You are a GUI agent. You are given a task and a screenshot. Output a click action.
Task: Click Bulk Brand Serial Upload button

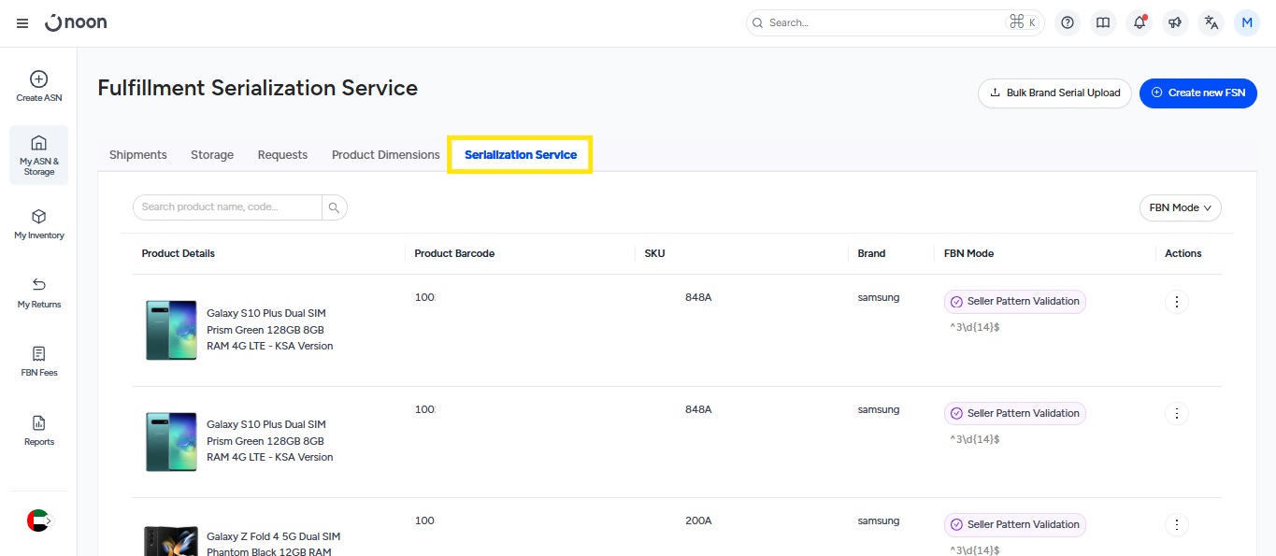pos(1054,93)
